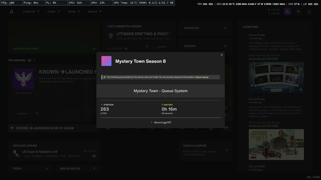This screenshot has height=180, width=321.
Task: Click the waiting time 0h 16m
Action: (x=169, y=109)
